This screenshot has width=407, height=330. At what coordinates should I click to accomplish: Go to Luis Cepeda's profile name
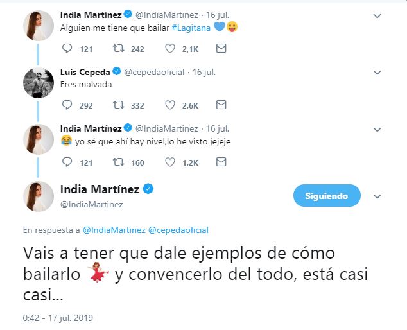click(x=85, y=71)
